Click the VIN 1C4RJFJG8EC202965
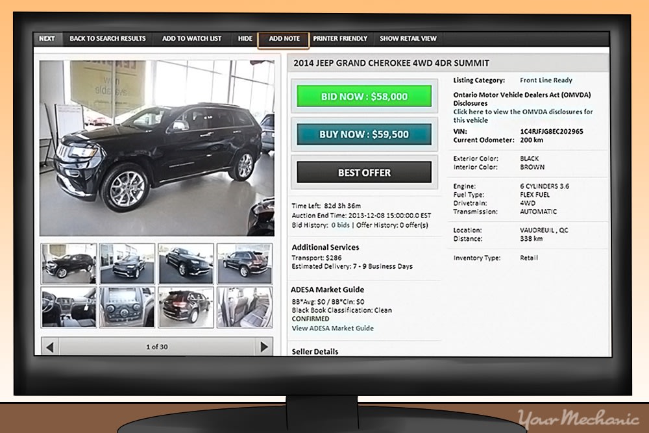This screenshot has width=649, height=433. click(551, 131)
